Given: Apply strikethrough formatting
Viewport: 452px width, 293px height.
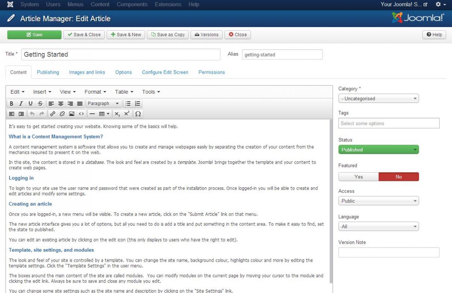Looking at the screenshot, I should coord(40,103).
